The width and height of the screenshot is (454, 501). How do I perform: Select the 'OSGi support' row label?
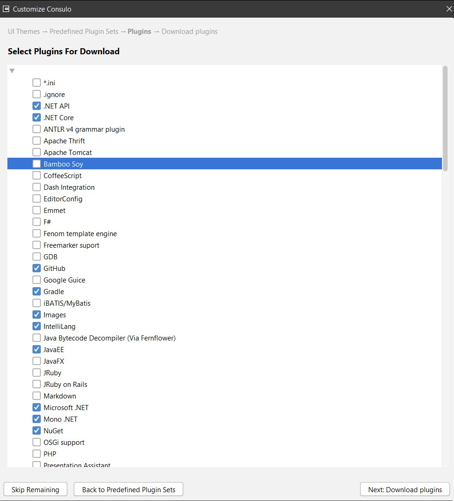coord(64,443)
